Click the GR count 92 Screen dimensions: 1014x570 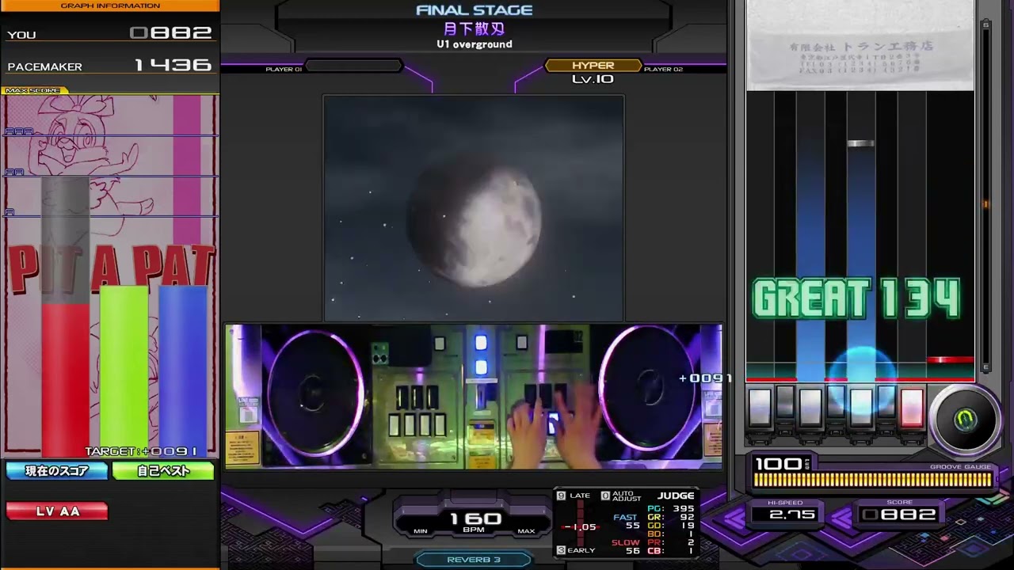click(x=686, y=517)
